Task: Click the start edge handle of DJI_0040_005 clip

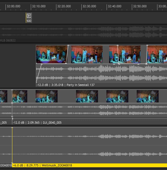Action: (12, 103)
